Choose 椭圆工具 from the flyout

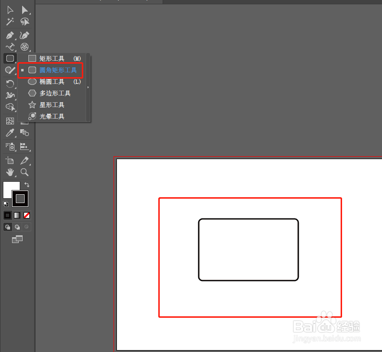pyautogui.click(x=54, y=82)
